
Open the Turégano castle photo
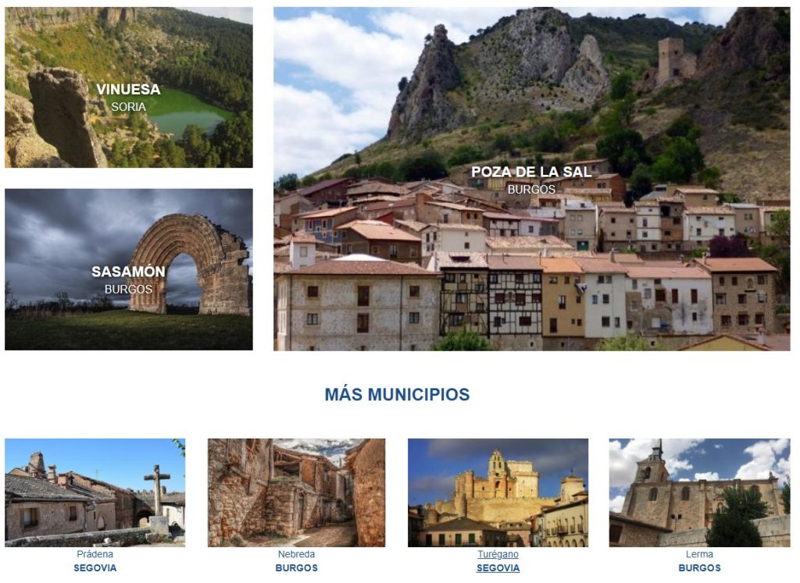(498, 492)
